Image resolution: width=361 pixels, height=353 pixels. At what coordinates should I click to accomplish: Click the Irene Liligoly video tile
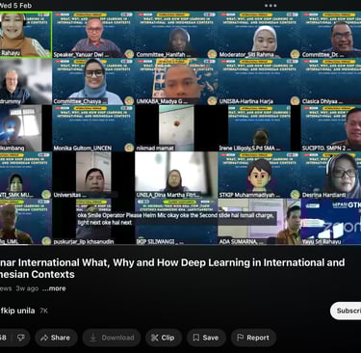tap(259, 128)
